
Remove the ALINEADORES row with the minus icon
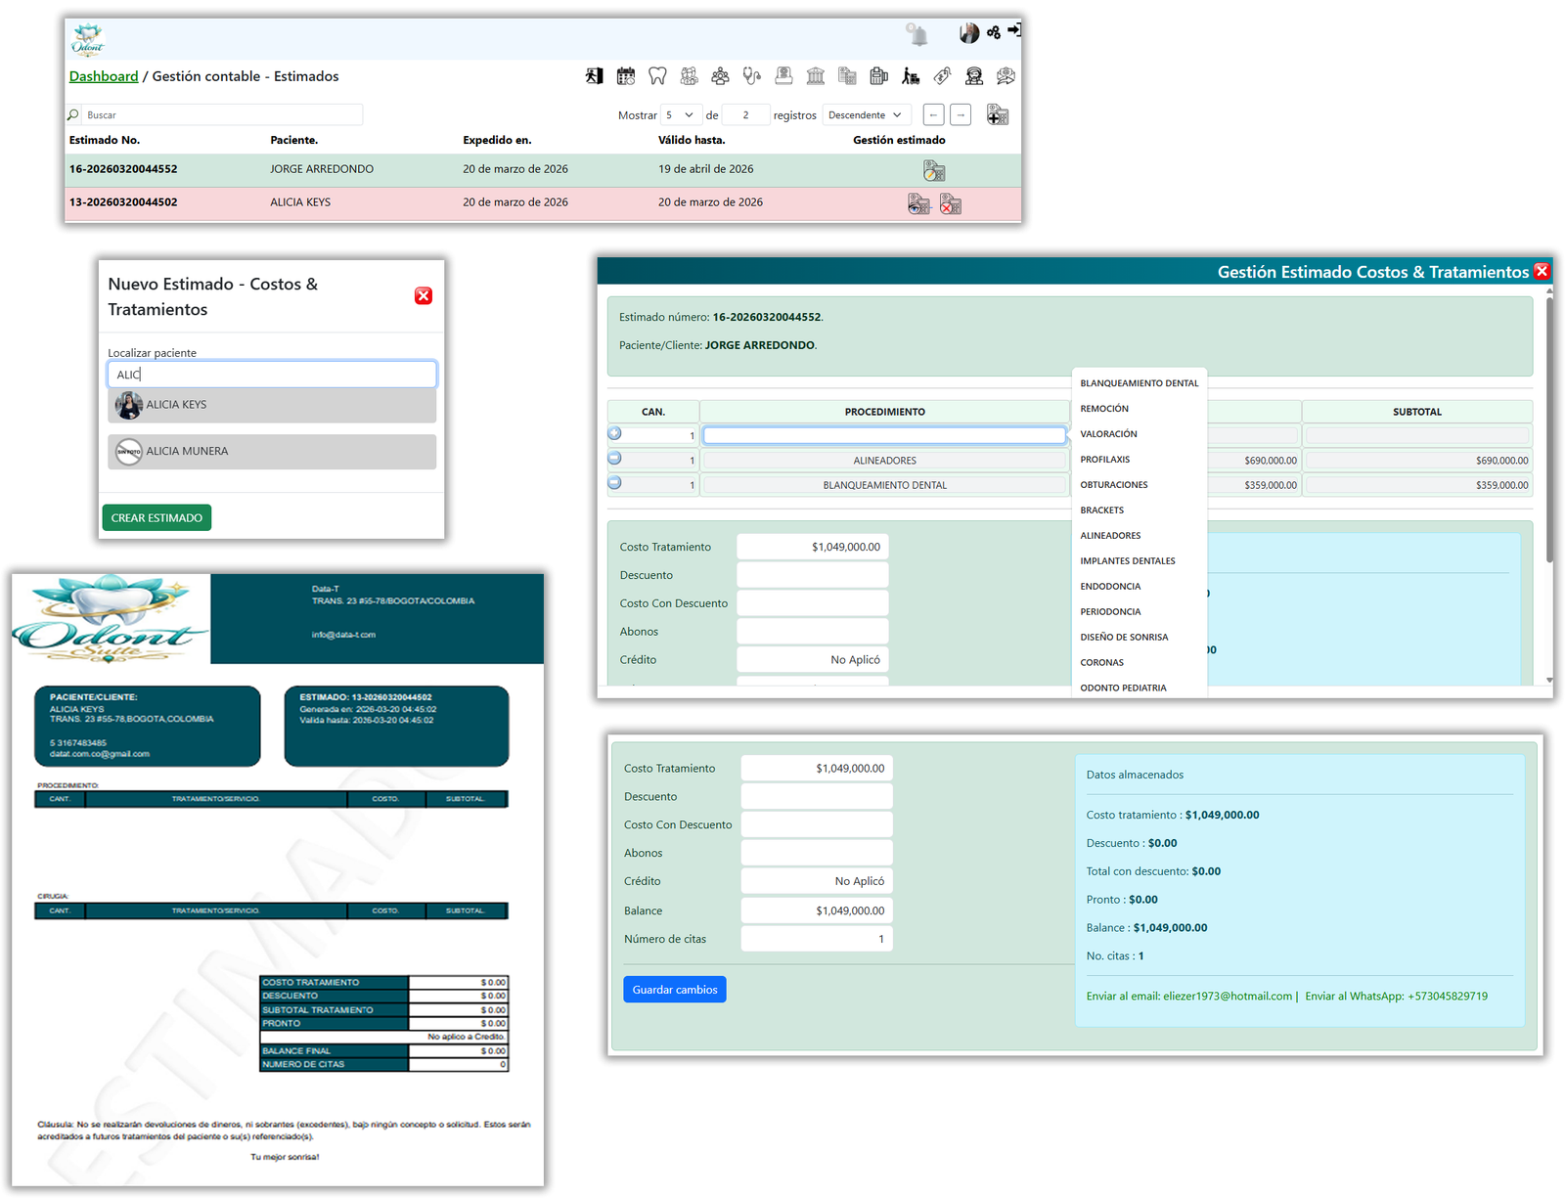[x=614, y=458]
